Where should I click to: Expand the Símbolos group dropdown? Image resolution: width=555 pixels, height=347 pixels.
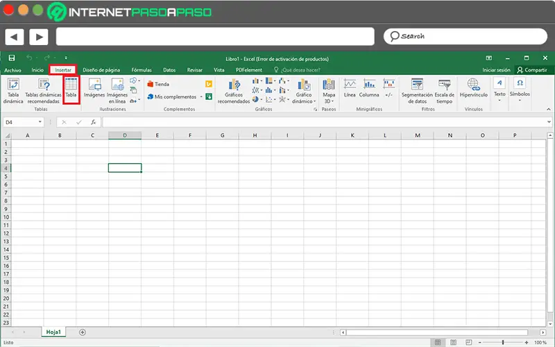[520, 101]
